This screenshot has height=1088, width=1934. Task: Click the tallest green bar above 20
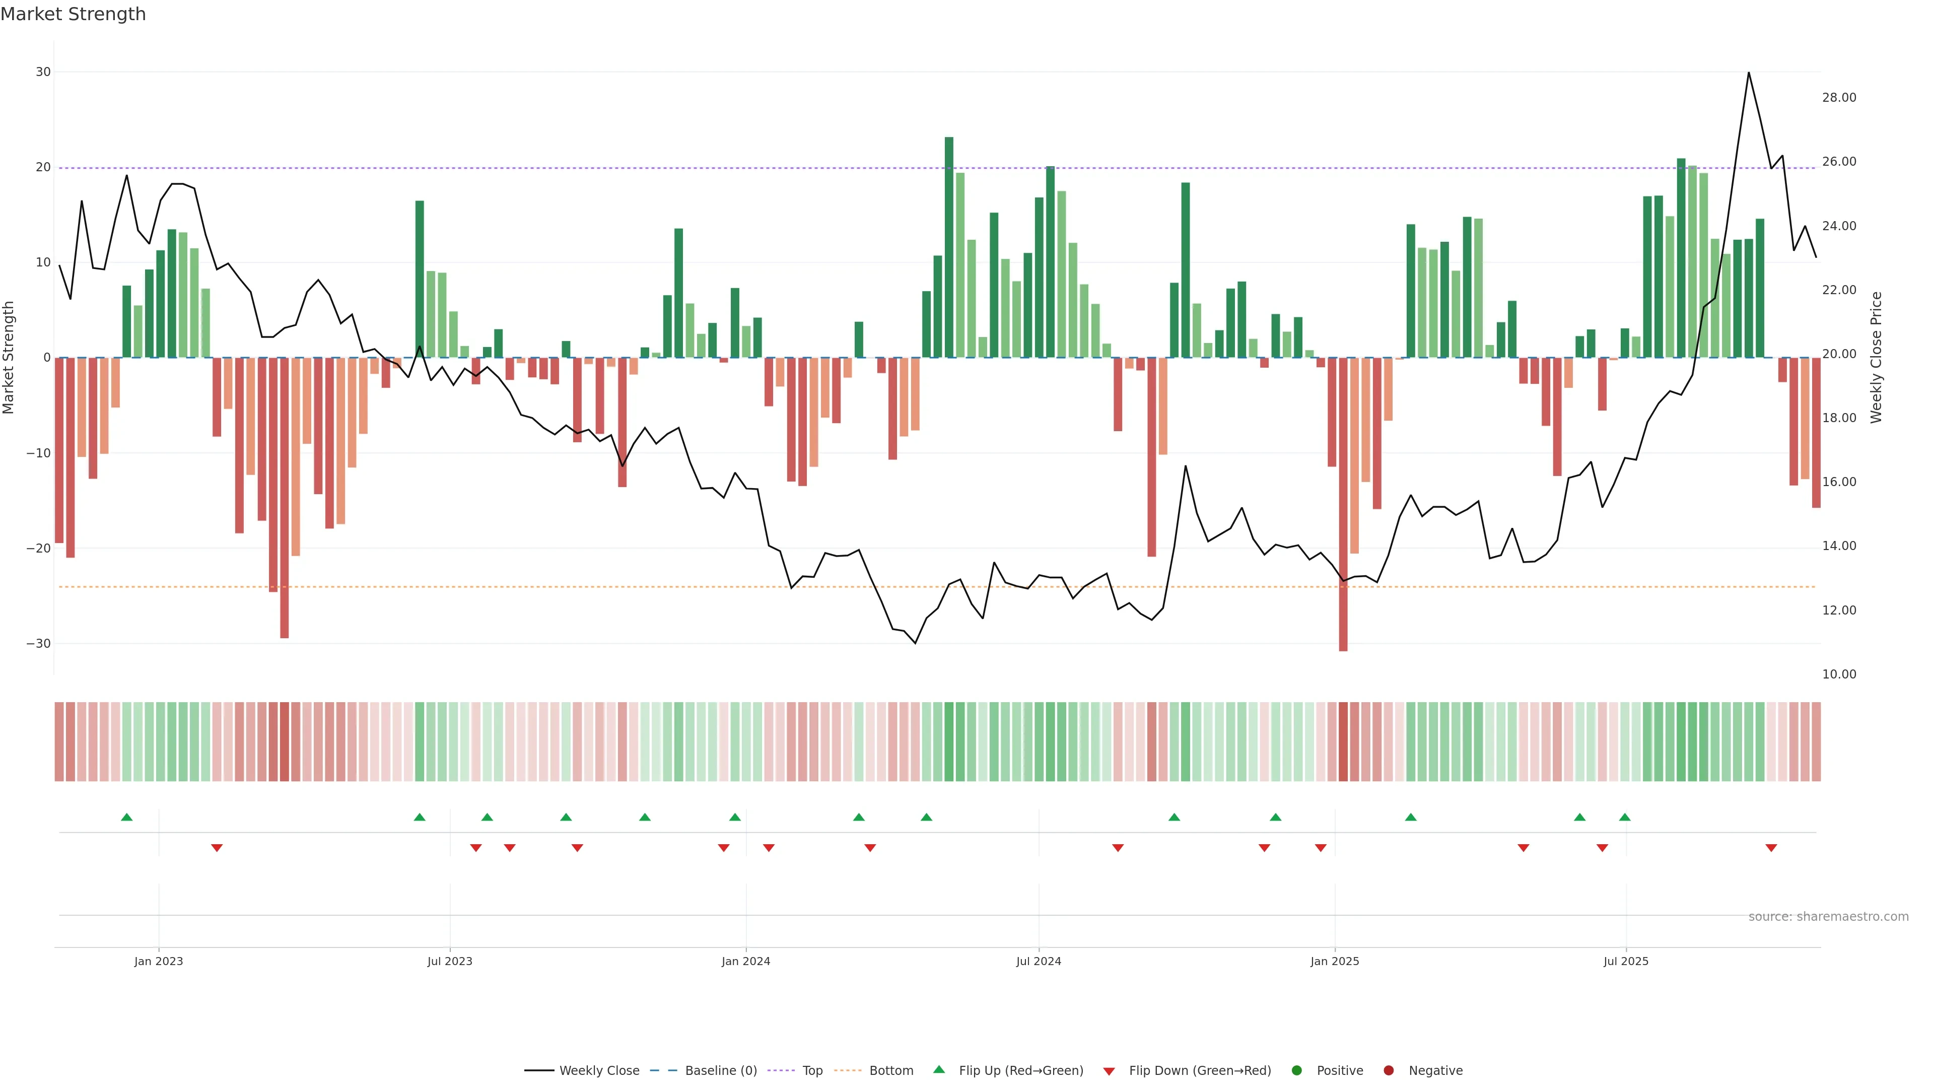click(x=949, y=248)
